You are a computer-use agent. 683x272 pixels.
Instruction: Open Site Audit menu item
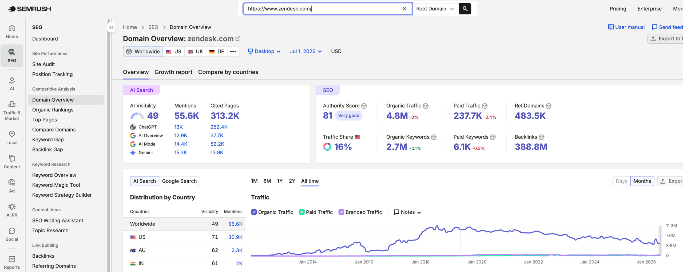tap(43, 64)
